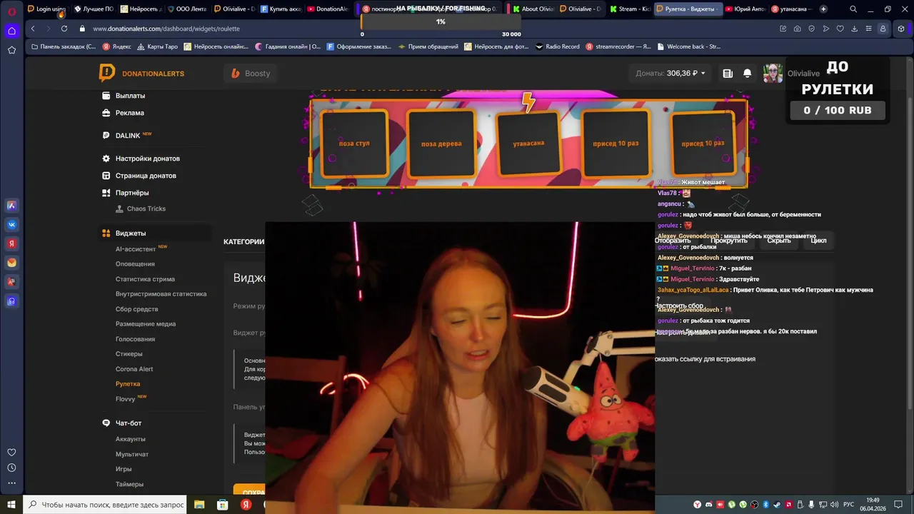The height and width of the screenshot is (514, 914).
Task: Click the Цикл roulette button
Action: [818, 241]
